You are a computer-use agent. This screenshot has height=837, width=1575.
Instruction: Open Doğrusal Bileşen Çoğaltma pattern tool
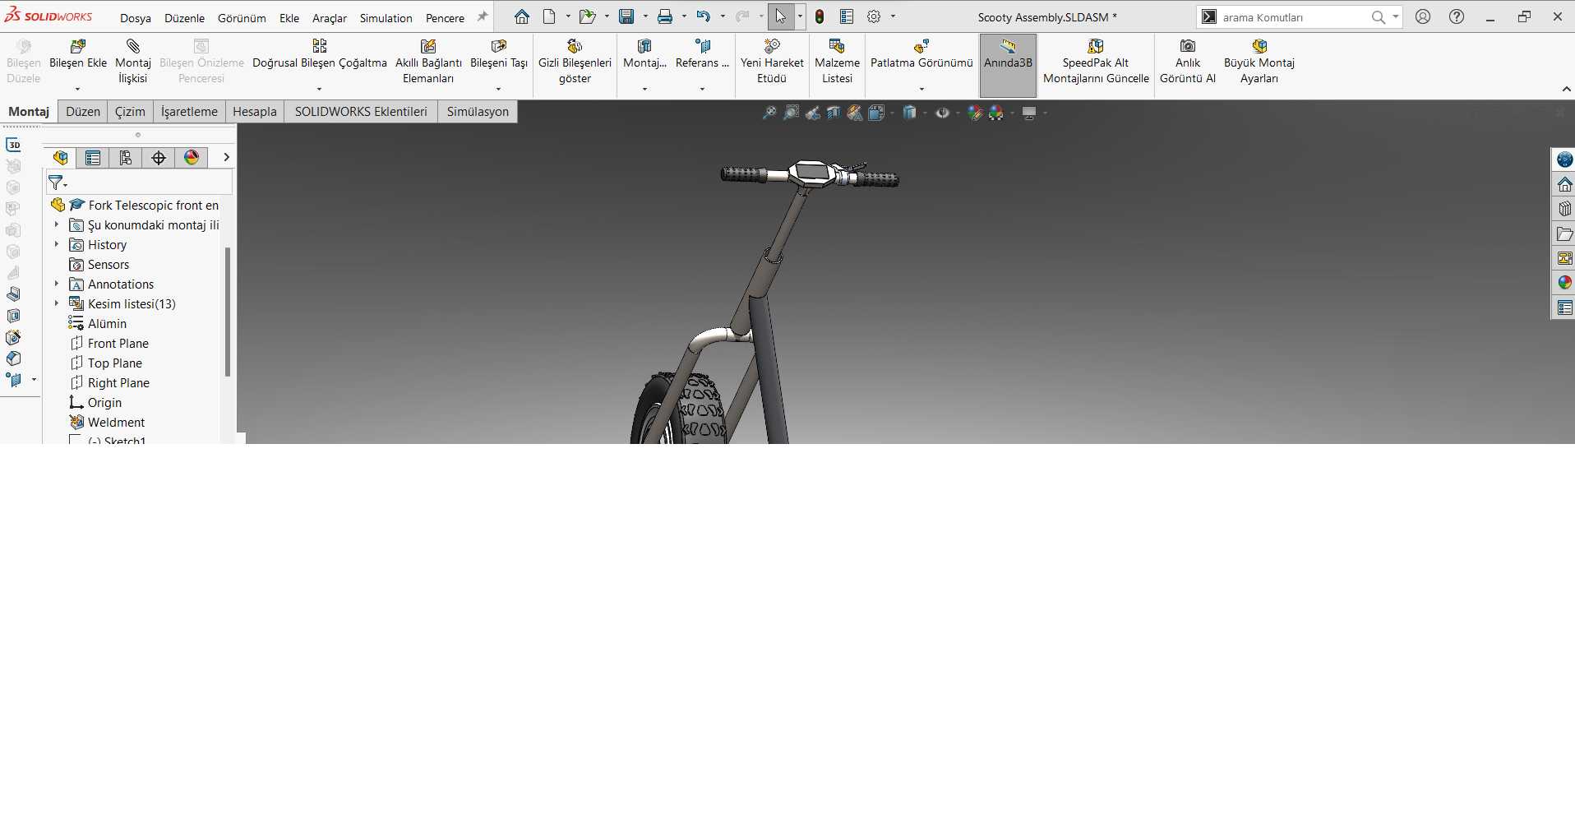point(319,54)
